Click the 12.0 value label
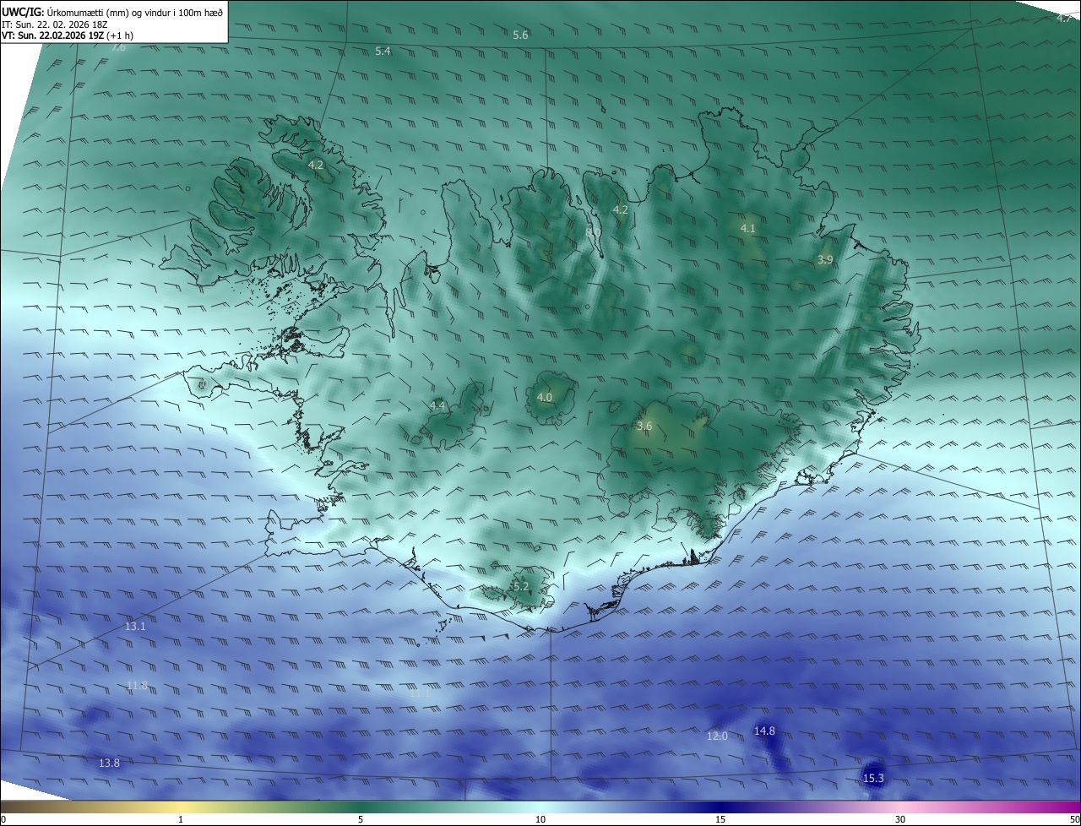 [x=716, y=736]
